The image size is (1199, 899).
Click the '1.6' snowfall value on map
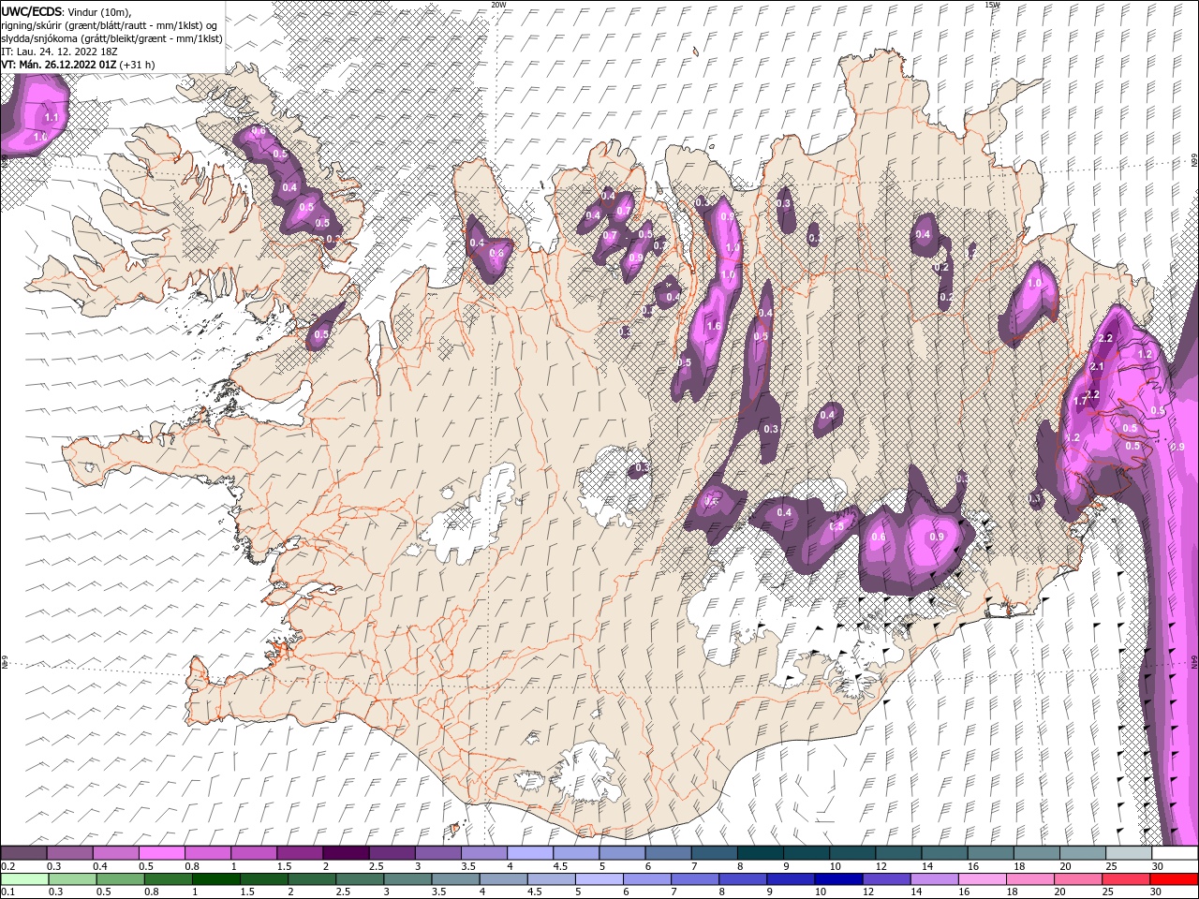714,326
